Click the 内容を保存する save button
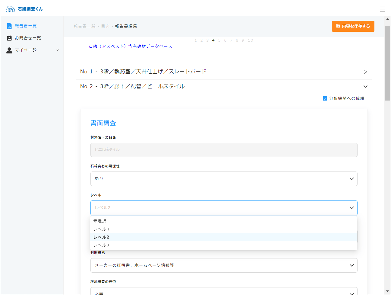Image resolution: width=391 pixels, height=295 pixels. pyautogui.click(x=353, y=26)
